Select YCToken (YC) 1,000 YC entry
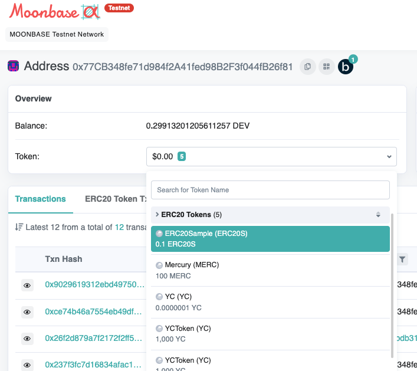This screenshot has width=417, height=371. click(x=270, y=334)
